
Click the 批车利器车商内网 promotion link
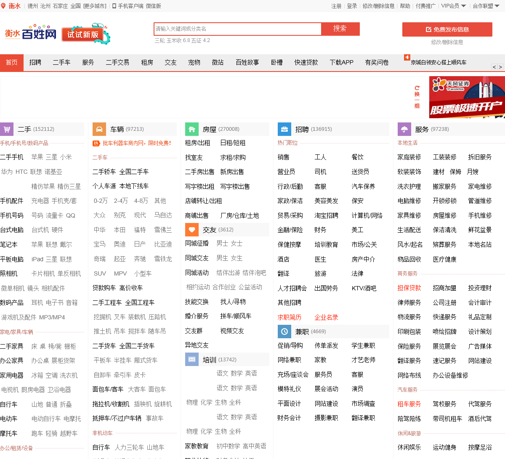tap(137, 143)
